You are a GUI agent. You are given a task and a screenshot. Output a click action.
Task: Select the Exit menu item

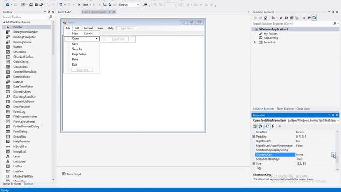82,65
